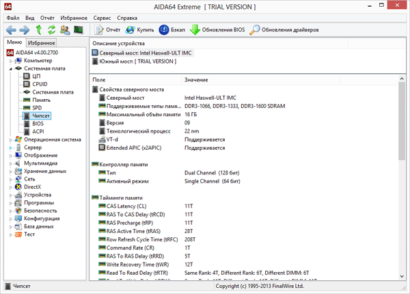Open Обновления драйверов driver updates
Image resolution: width=410 pixels, height=294 pixels.
284,30
